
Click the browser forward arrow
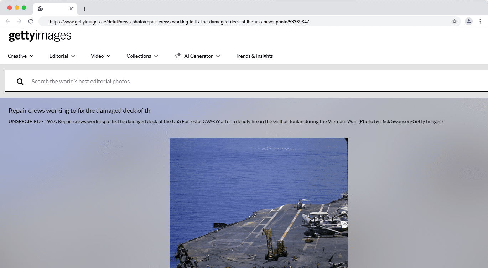coord(19,21)
